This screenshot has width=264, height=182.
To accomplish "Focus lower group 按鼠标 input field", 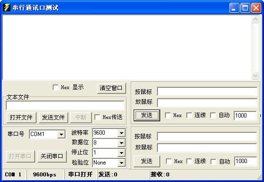I will [x=207, y=136].
